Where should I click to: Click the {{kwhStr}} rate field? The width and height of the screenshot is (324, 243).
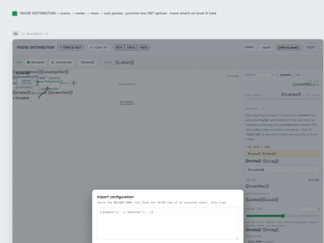(x=286, y=75)
